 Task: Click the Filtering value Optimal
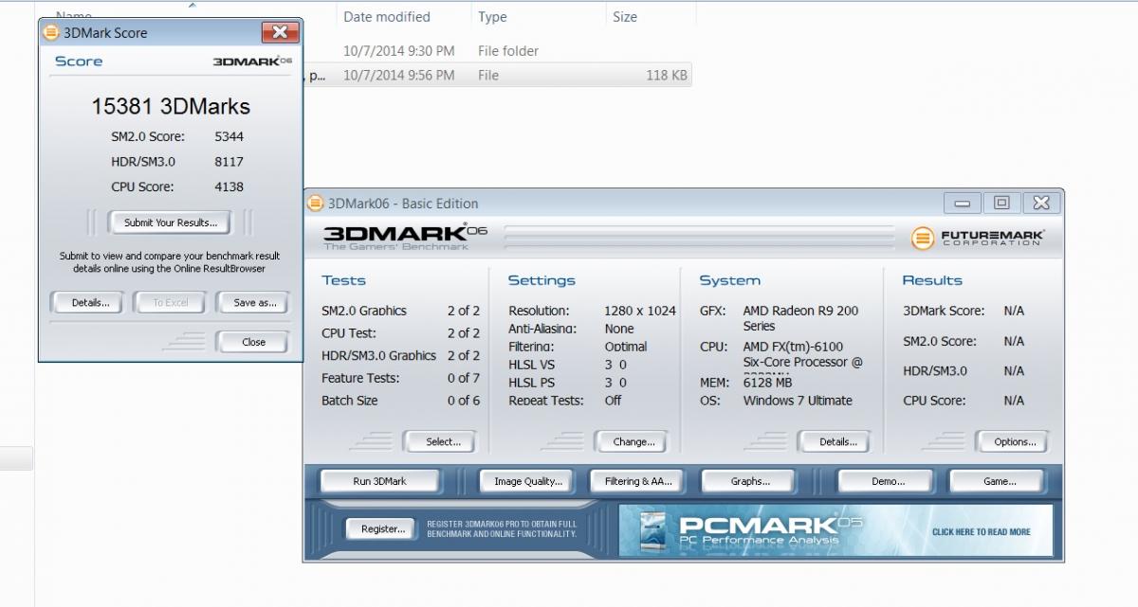click(x=626, y=347)
